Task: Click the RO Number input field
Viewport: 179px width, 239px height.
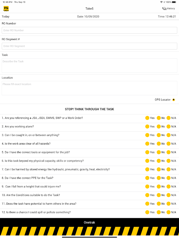Action: pos(89,30)
